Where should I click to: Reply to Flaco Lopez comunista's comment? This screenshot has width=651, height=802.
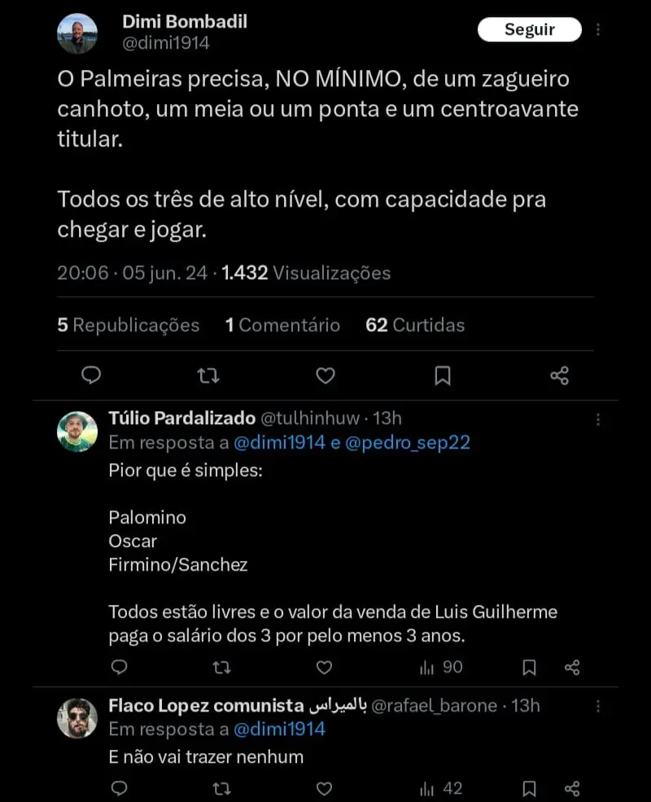(x=119, y=788)
